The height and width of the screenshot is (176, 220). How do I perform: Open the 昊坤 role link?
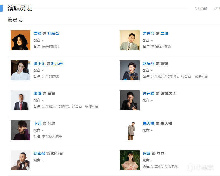coord(164,34)
